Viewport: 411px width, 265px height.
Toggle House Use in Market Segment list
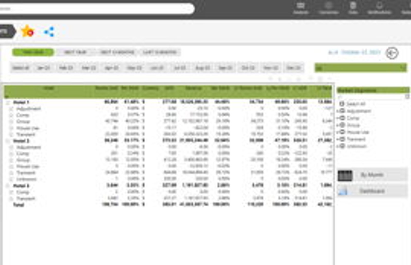(x=342, y=132)
